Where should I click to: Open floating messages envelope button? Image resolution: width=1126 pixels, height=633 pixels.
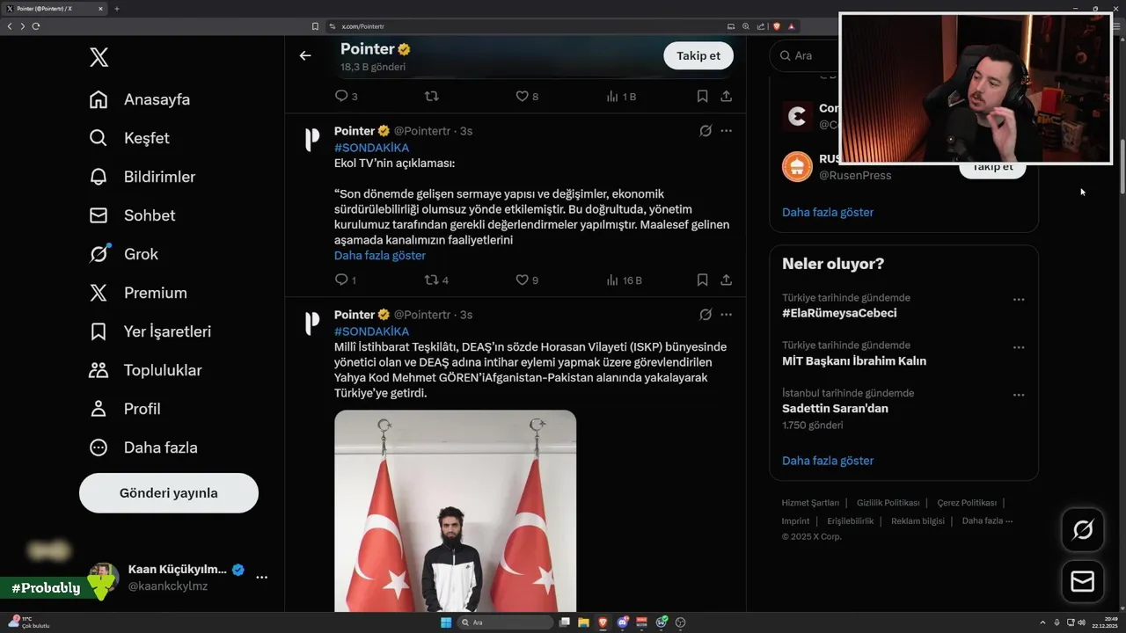pos(1083,582)
